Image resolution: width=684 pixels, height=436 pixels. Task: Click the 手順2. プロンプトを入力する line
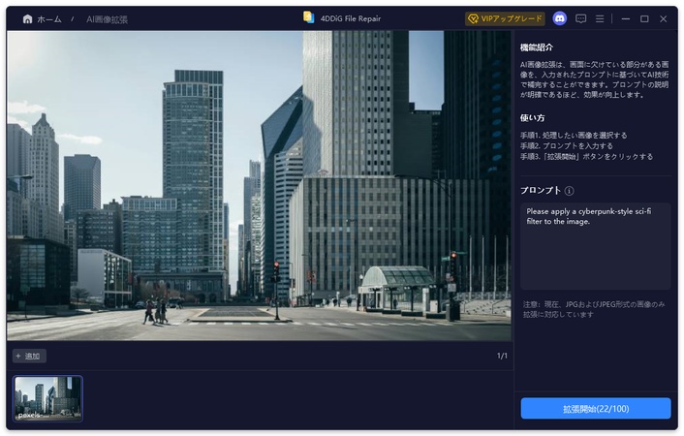coord(566,145)
